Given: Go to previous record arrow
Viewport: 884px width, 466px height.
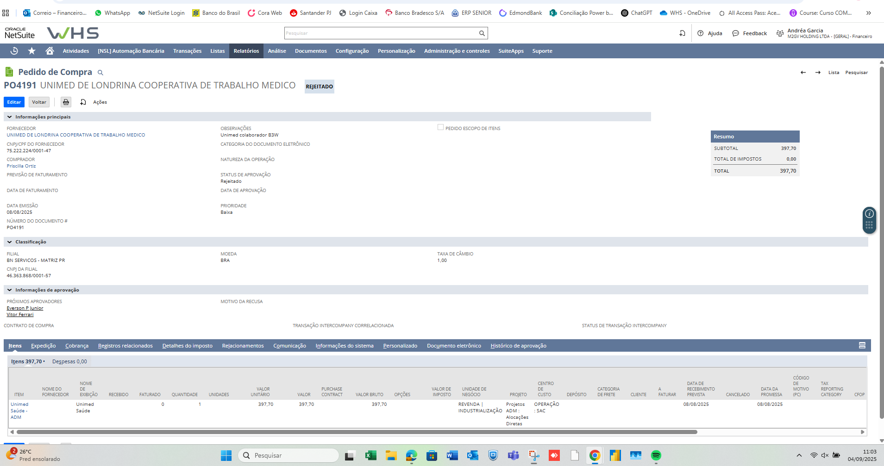Looking at the screenshot, I should (x=803, y=73).
